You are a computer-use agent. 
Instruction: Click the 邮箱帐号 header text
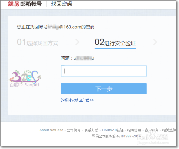[x=31, y=4]
